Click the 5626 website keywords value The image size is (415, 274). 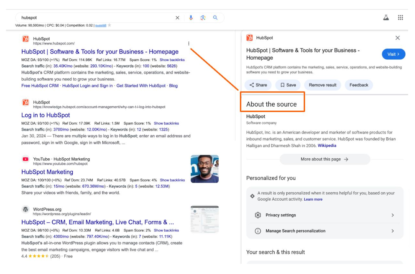(171, 66)
